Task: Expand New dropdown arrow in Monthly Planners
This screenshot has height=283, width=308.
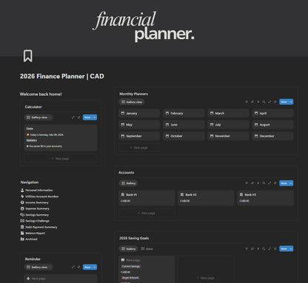Action: [291, 102]
